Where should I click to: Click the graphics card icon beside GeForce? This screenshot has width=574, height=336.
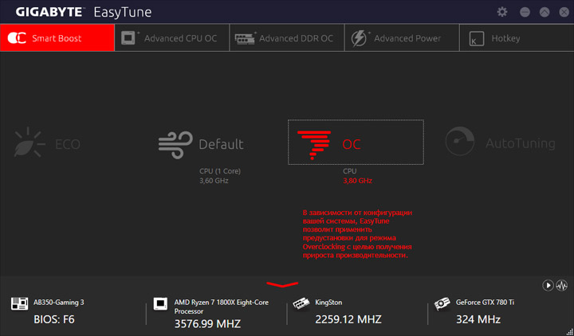click(442, 304)
